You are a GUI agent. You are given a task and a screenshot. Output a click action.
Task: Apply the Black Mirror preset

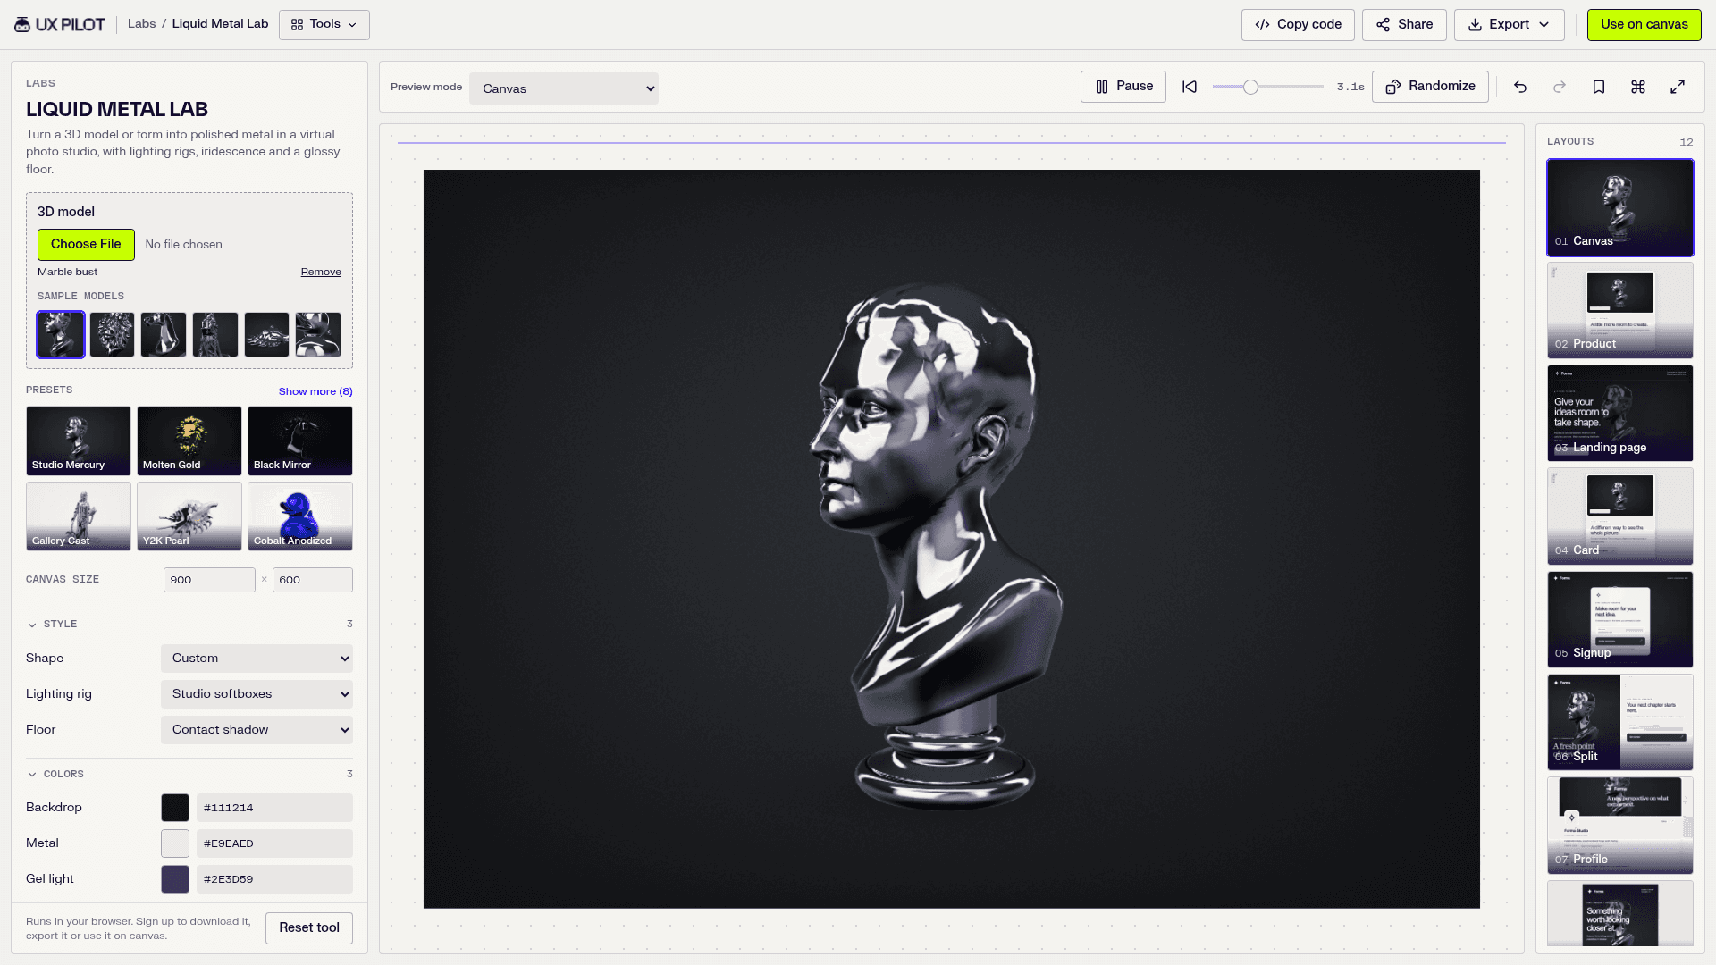[300, 441]
